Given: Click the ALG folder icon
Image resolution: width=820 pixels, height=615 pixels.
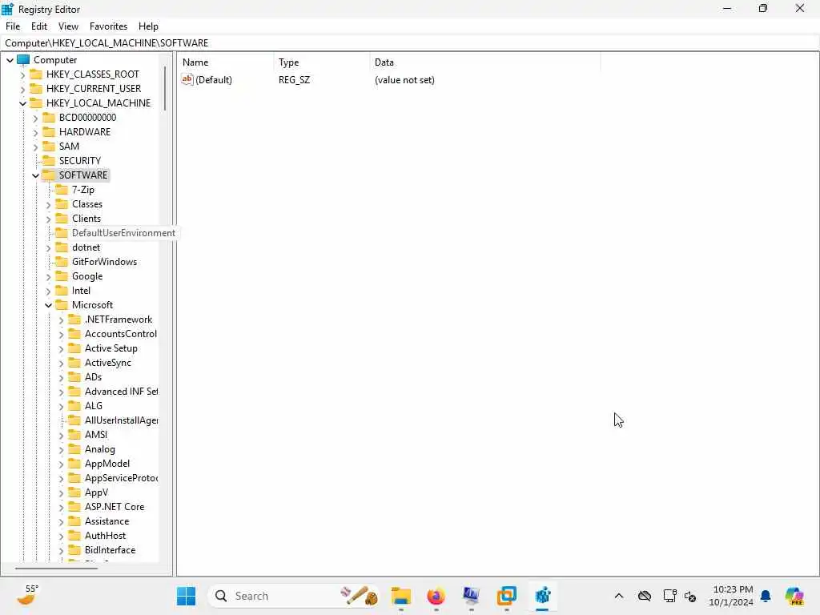Looking at the screenshot, I should 74,405.
